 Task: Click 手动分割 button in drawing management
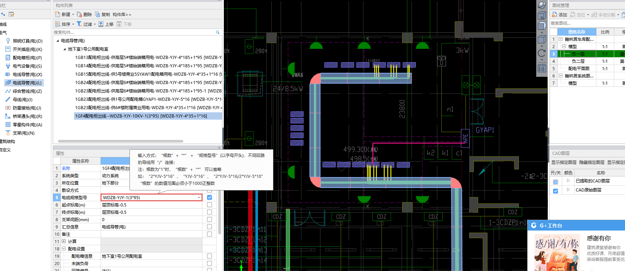click(604, 15)
